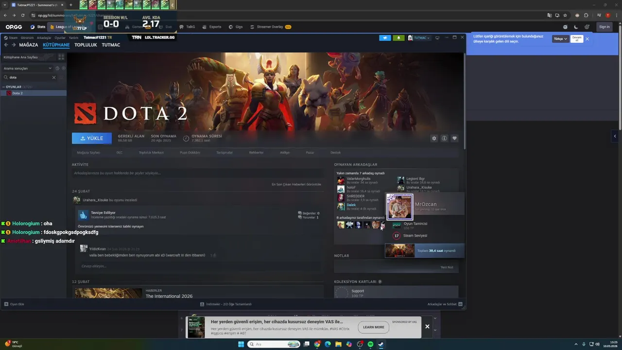Open Topluluk Merkezi link
This screenshot has width=622, height=350.
point(151,153)
